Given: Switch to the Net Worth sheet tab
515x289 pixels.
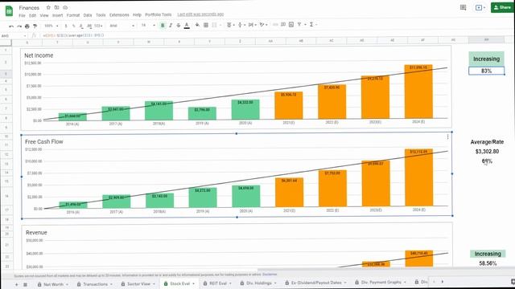Looking at the screenshot, I should coord(53,284).
